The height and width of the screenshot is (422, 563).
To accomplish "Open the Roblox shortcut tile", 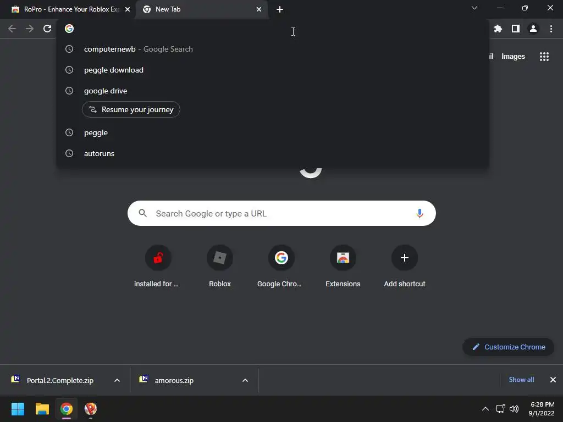I will pyautogui.click(x=220, y=266).
